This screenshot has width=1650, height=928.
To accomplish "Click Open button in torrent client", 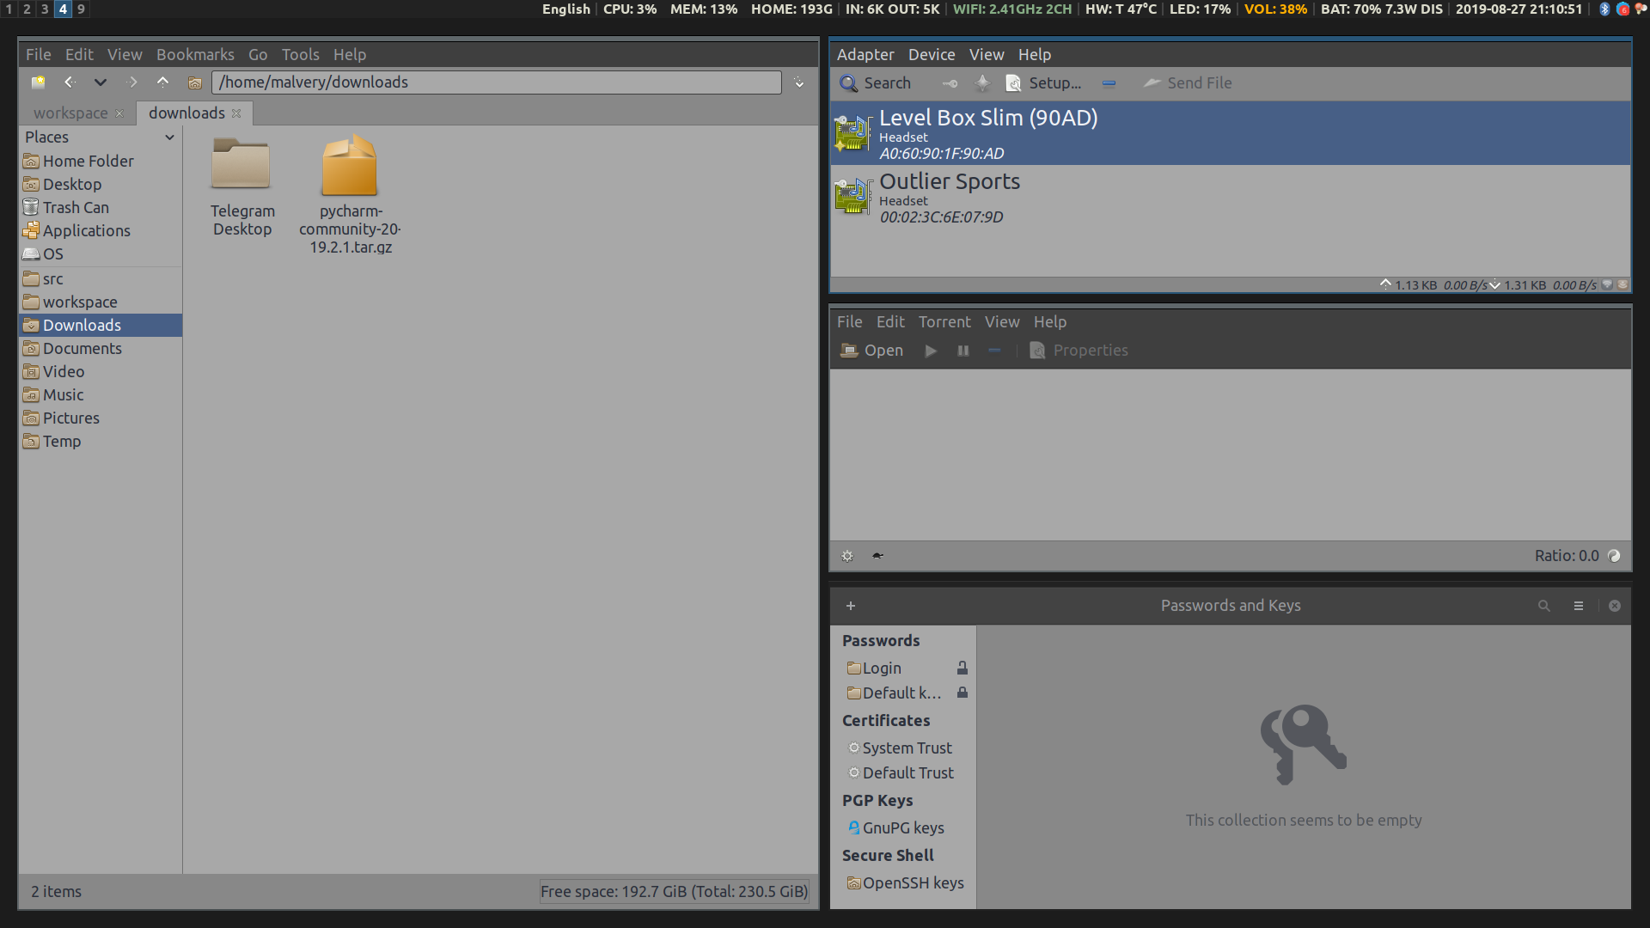I will click(871, 351).
